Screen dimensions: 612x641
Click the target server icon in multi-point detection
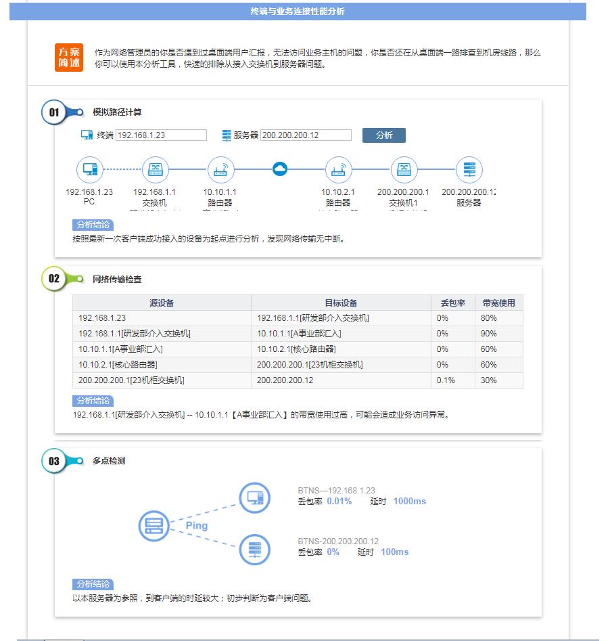coord(255,550)
